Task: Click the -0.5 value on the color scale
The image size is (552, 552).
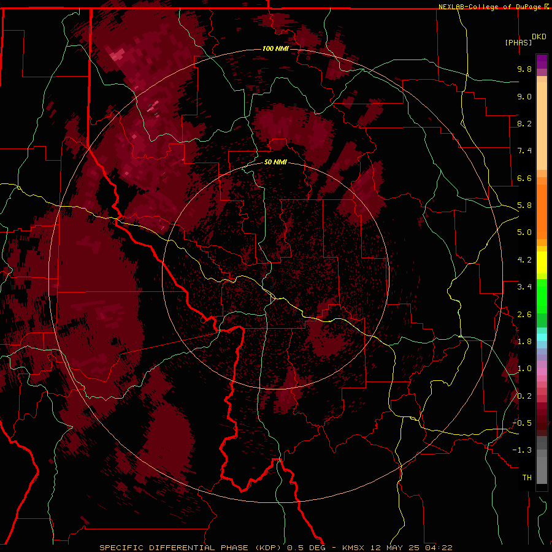Action: 522,423
